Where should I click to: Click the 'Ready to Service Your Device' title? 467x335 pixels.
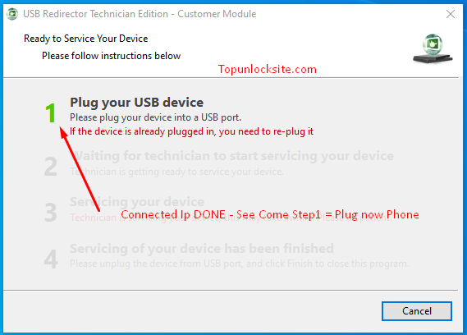[x=86, y=39]
